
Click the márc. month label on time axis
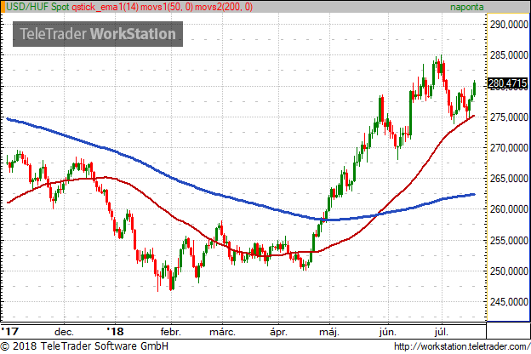(x=222, y=332)
